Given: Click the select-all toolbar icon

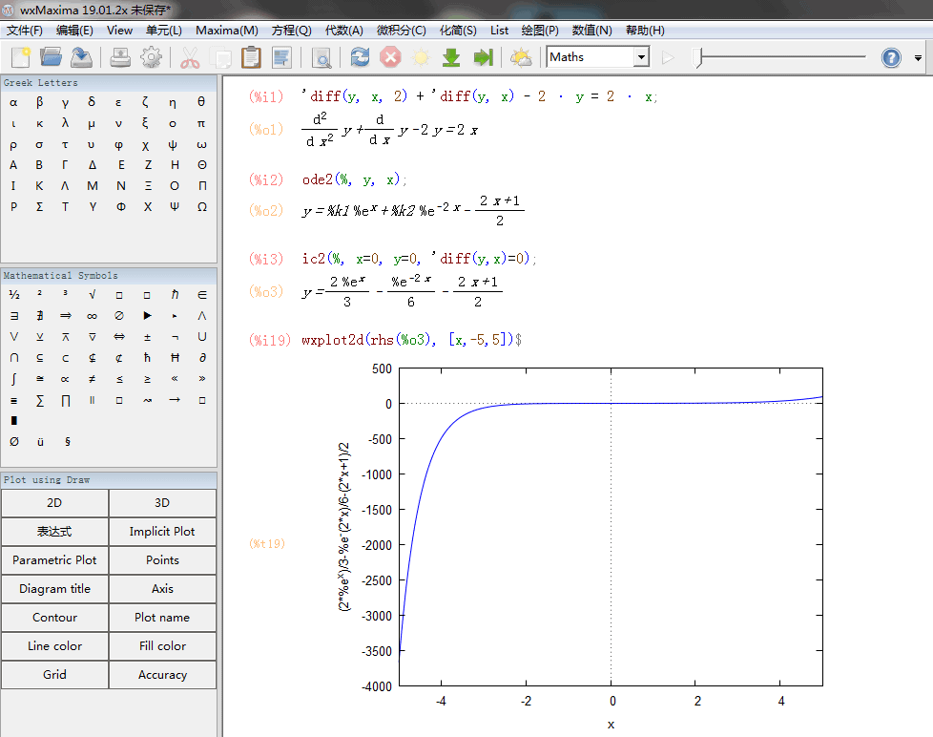Looking at the screenshot, I should click(280, 57).
